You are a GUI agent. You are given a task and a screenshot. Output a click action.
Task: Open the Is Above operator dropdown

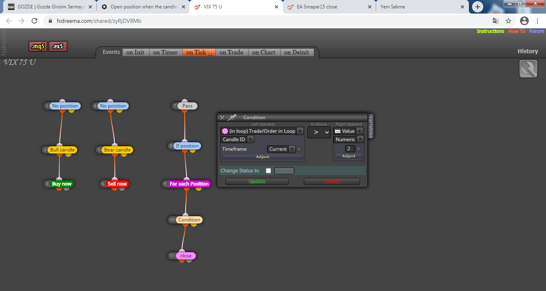[x=319, y=132]
